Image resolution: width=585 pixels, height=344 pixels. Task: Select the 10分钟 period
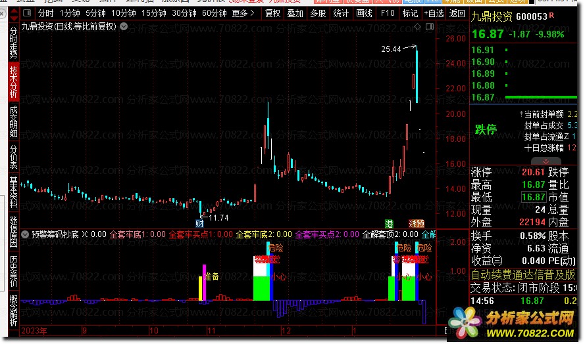(124, 13)
